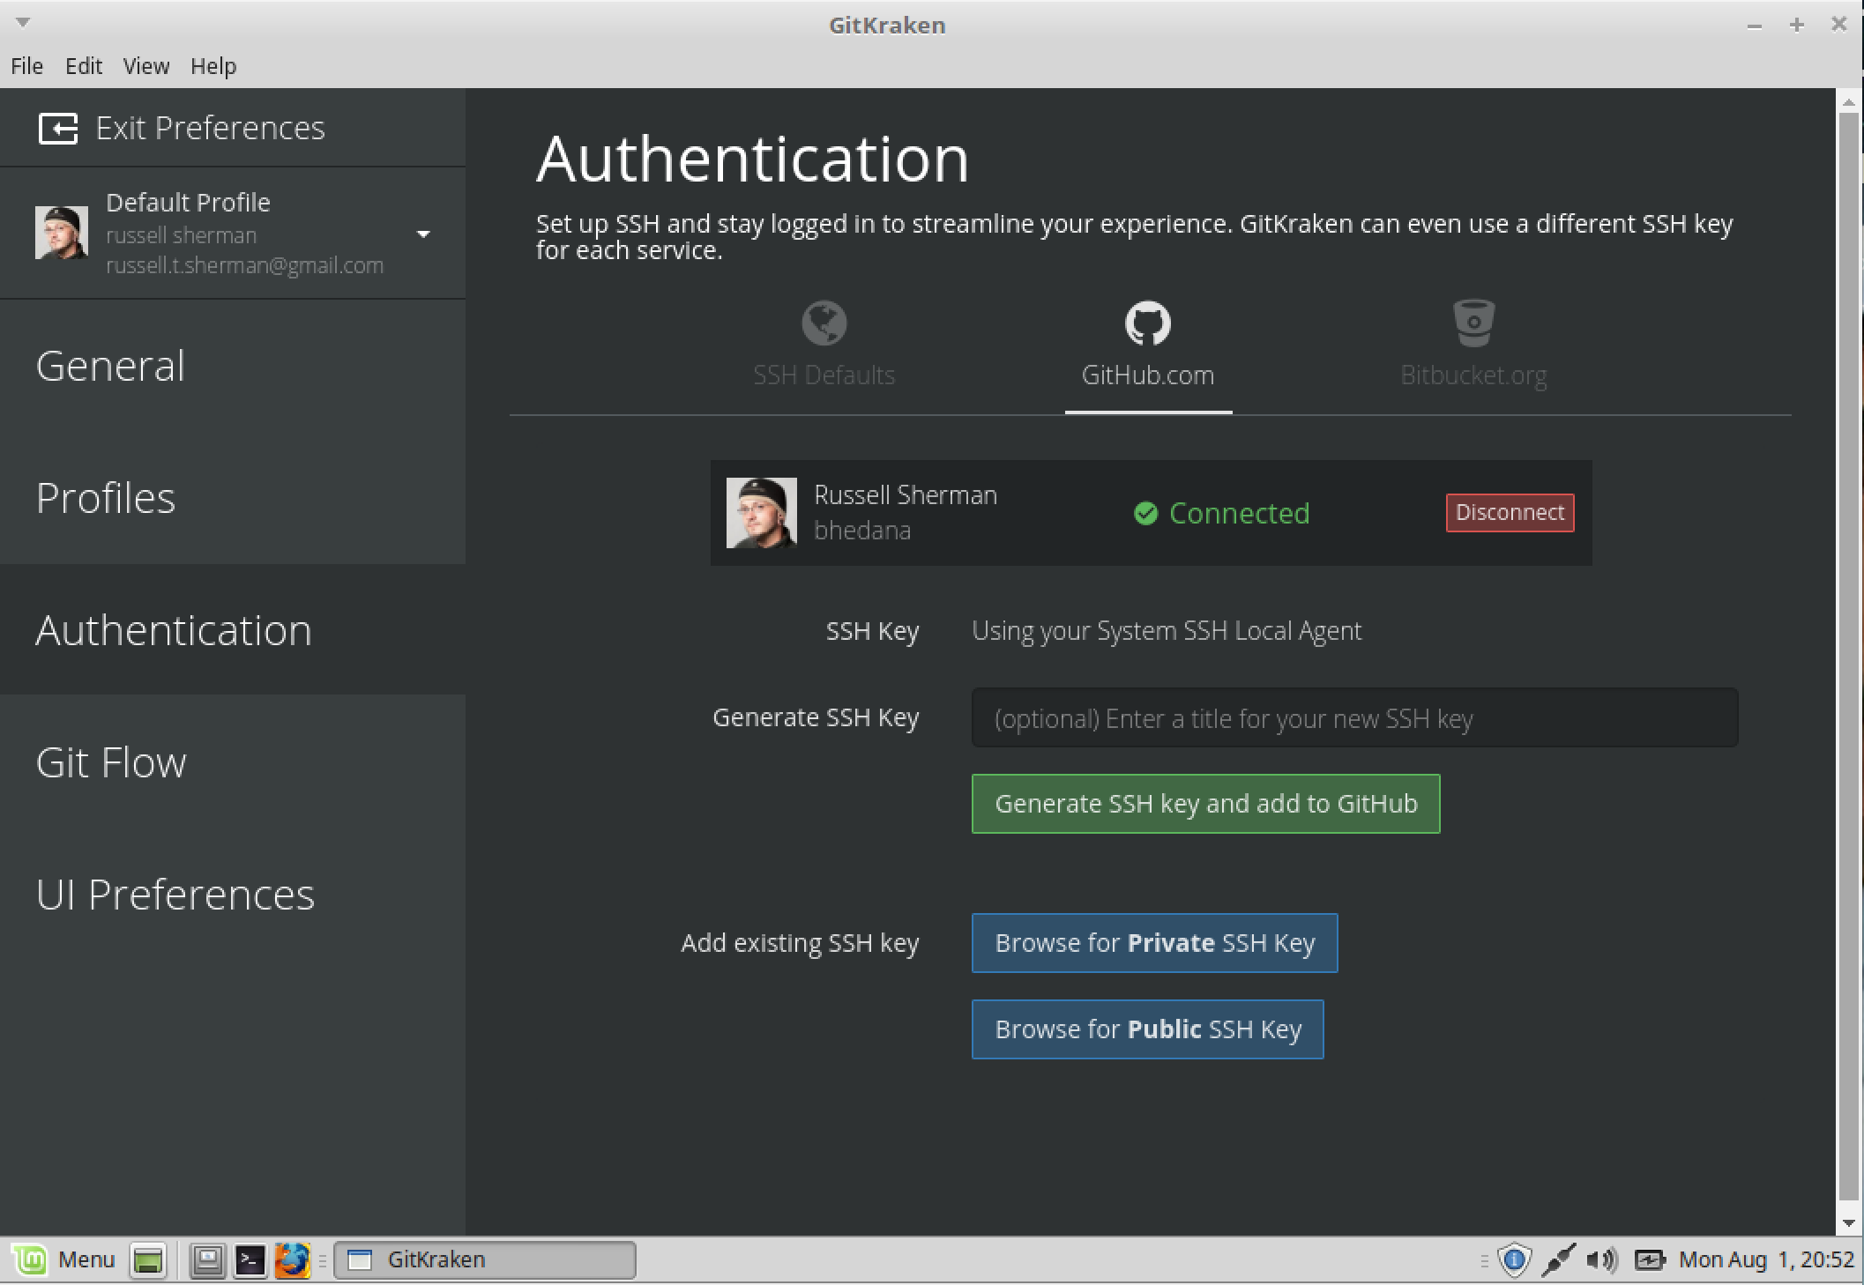
Task: Launch the file manager from the taskbar
Action: [208, 1260]
